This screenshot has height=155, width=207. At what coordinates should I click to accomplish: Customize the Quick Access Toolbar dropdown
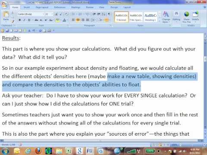(x=54, y=31)
